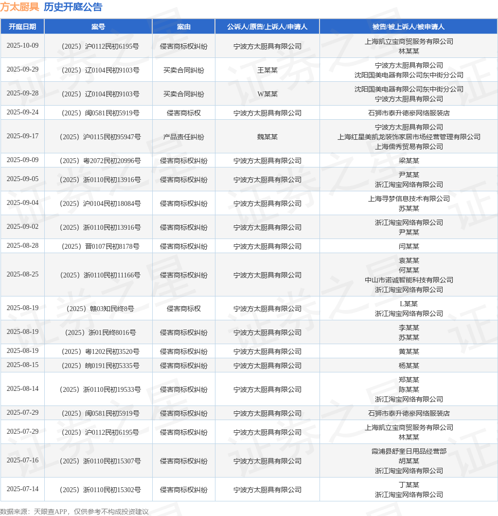The height and width of the screenshot is (516, 498).
Task: Select the date 2025-07-14
Action: coord(22,489)
